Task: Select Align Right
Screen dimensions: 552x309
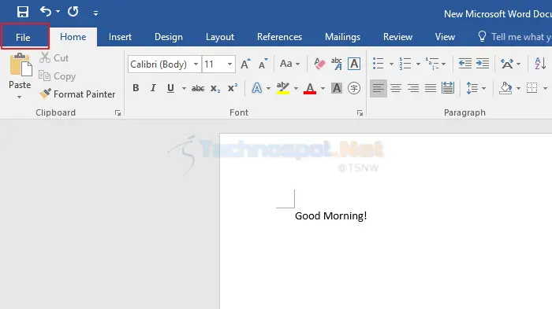Action: (413, 88)
